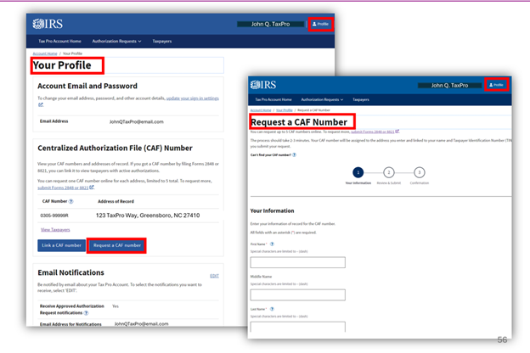This screenshot has height=353, width=530.
Task: Expand Authorization Requests menu in Your Profile window
Action: point(116,42)
